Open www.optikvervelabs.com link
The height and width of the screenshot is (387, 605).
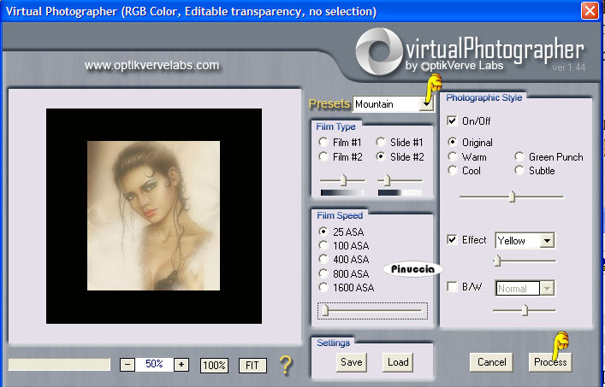click(x=151, y=65)
